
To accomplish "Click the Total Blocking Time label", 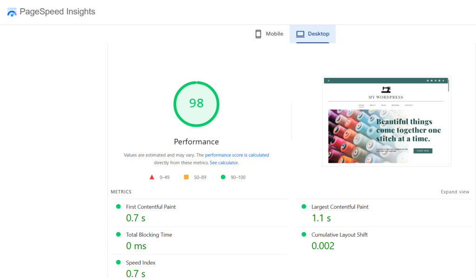I will click(149, 235).
